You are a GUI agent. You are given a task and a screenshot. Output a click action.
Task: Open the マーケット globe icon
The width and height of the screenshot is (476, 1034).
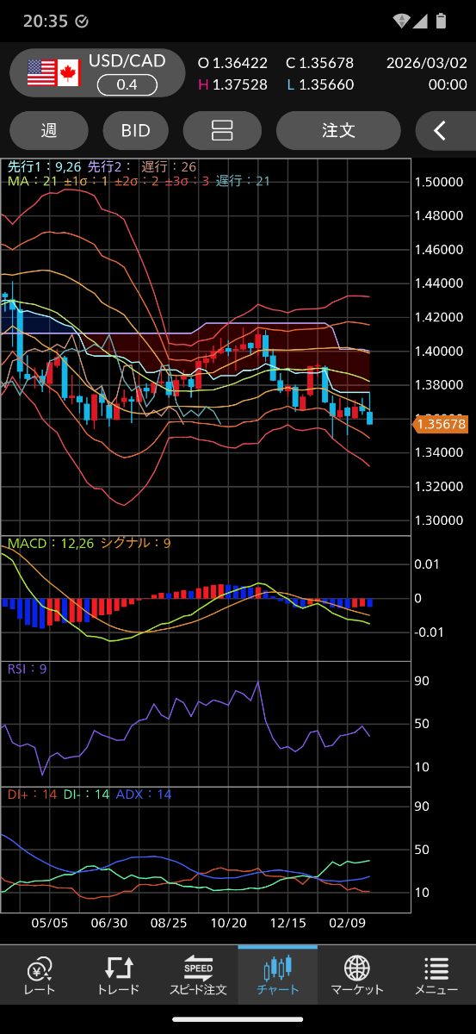[x=357, y=969]
